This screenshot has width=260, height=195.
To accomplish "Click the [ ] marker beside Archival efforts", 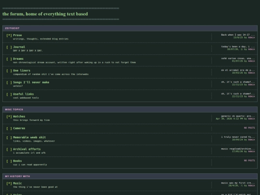I will coord(9,149).
